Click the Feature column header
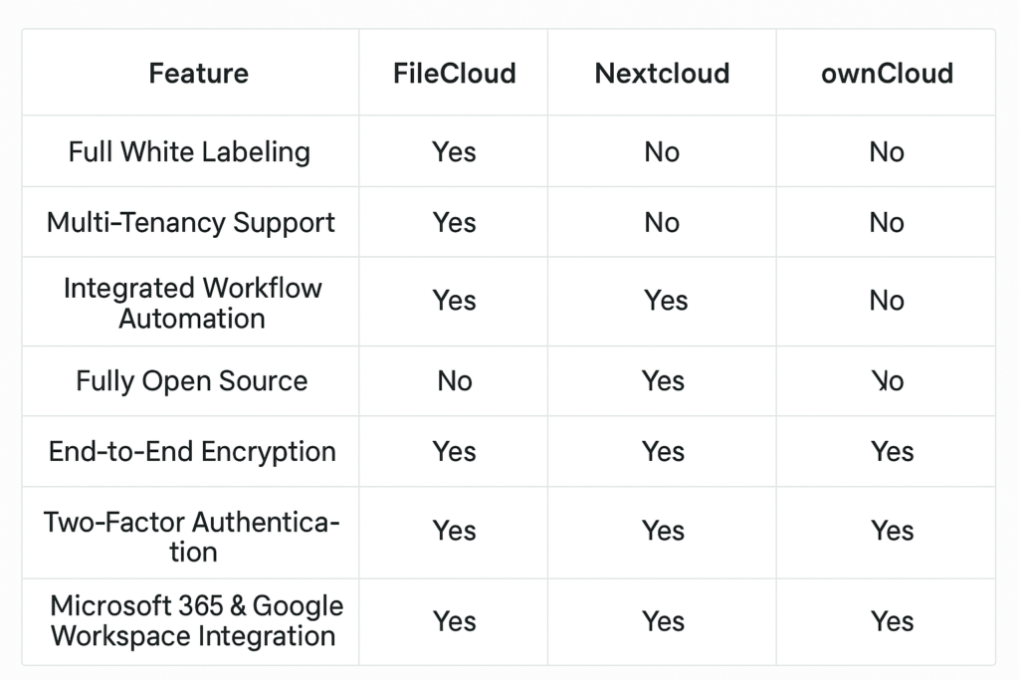This screenshot has width=1019, height=680. [198, 74]
